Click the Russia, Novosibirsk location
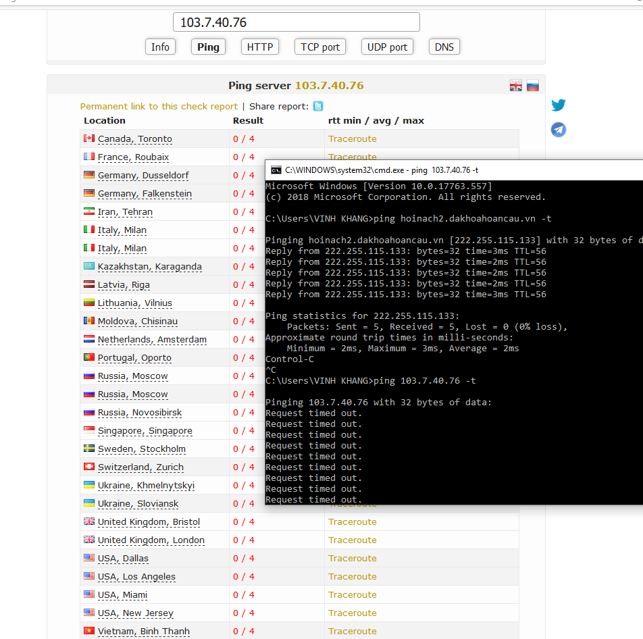643x639 pixels. click(140, 413)
